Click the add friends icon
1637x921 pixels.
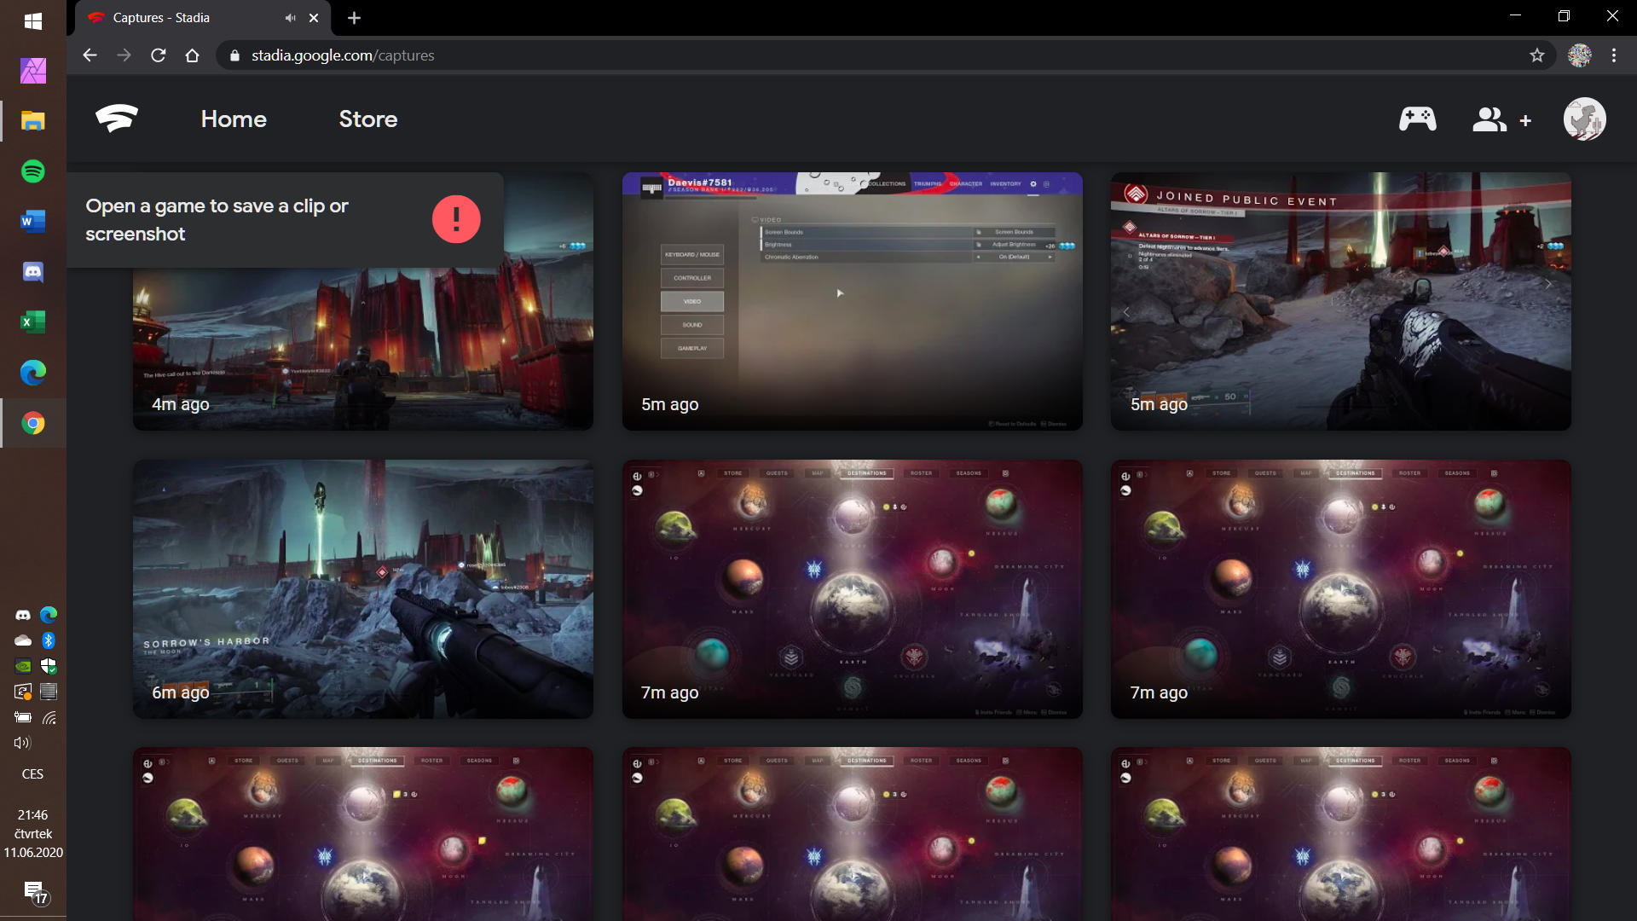1501,120
